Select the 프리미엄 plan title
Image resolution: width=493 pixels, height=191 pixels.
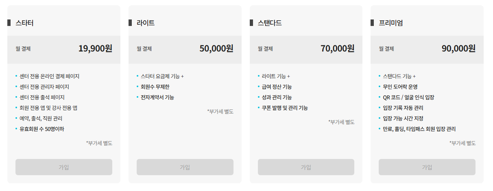pos(390,23)
